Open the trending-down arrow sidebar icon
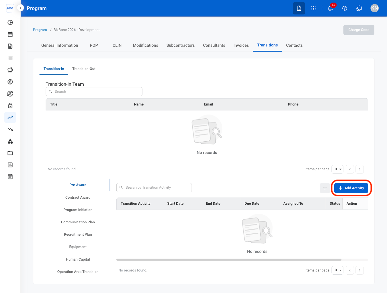 pos(10,129)
